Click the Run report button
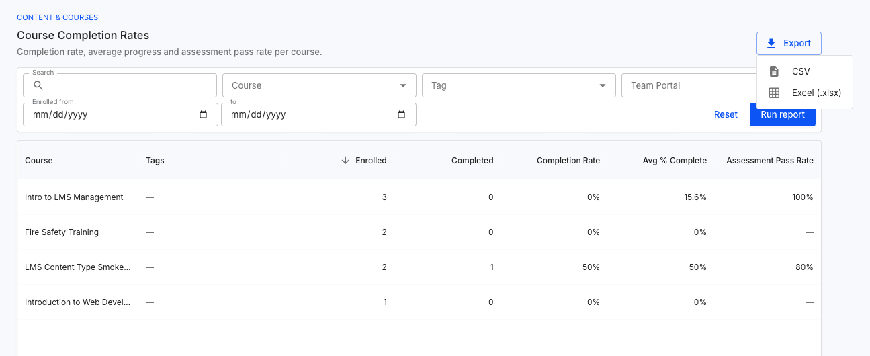 click(782, 114)
